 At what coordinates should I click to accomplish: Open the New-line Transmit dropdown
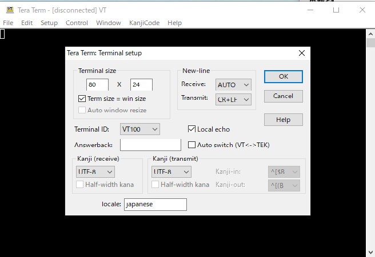coord(233,99)
